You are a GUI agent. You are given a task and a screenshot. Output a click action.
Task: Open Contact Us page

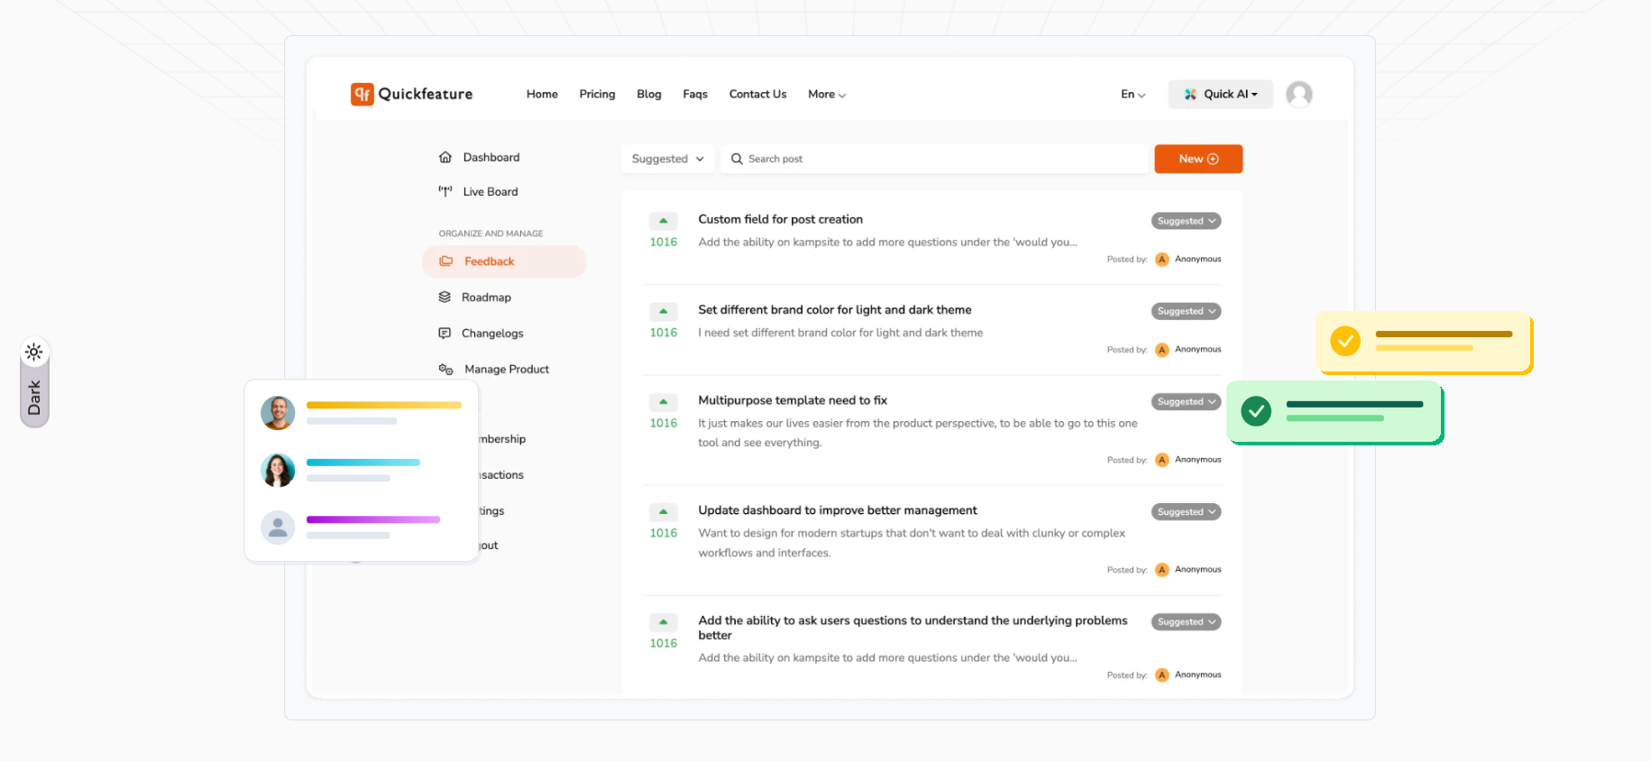click(757, 94)
